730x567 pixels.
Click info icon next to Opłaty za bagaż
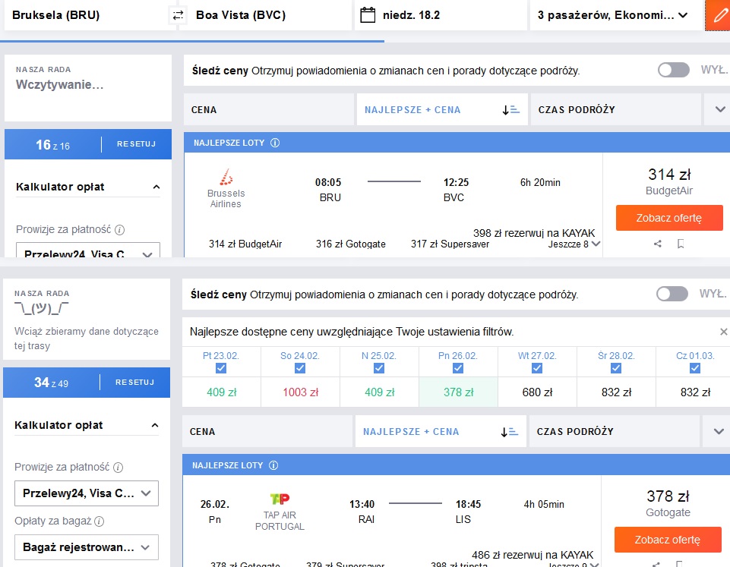point(100,521)
